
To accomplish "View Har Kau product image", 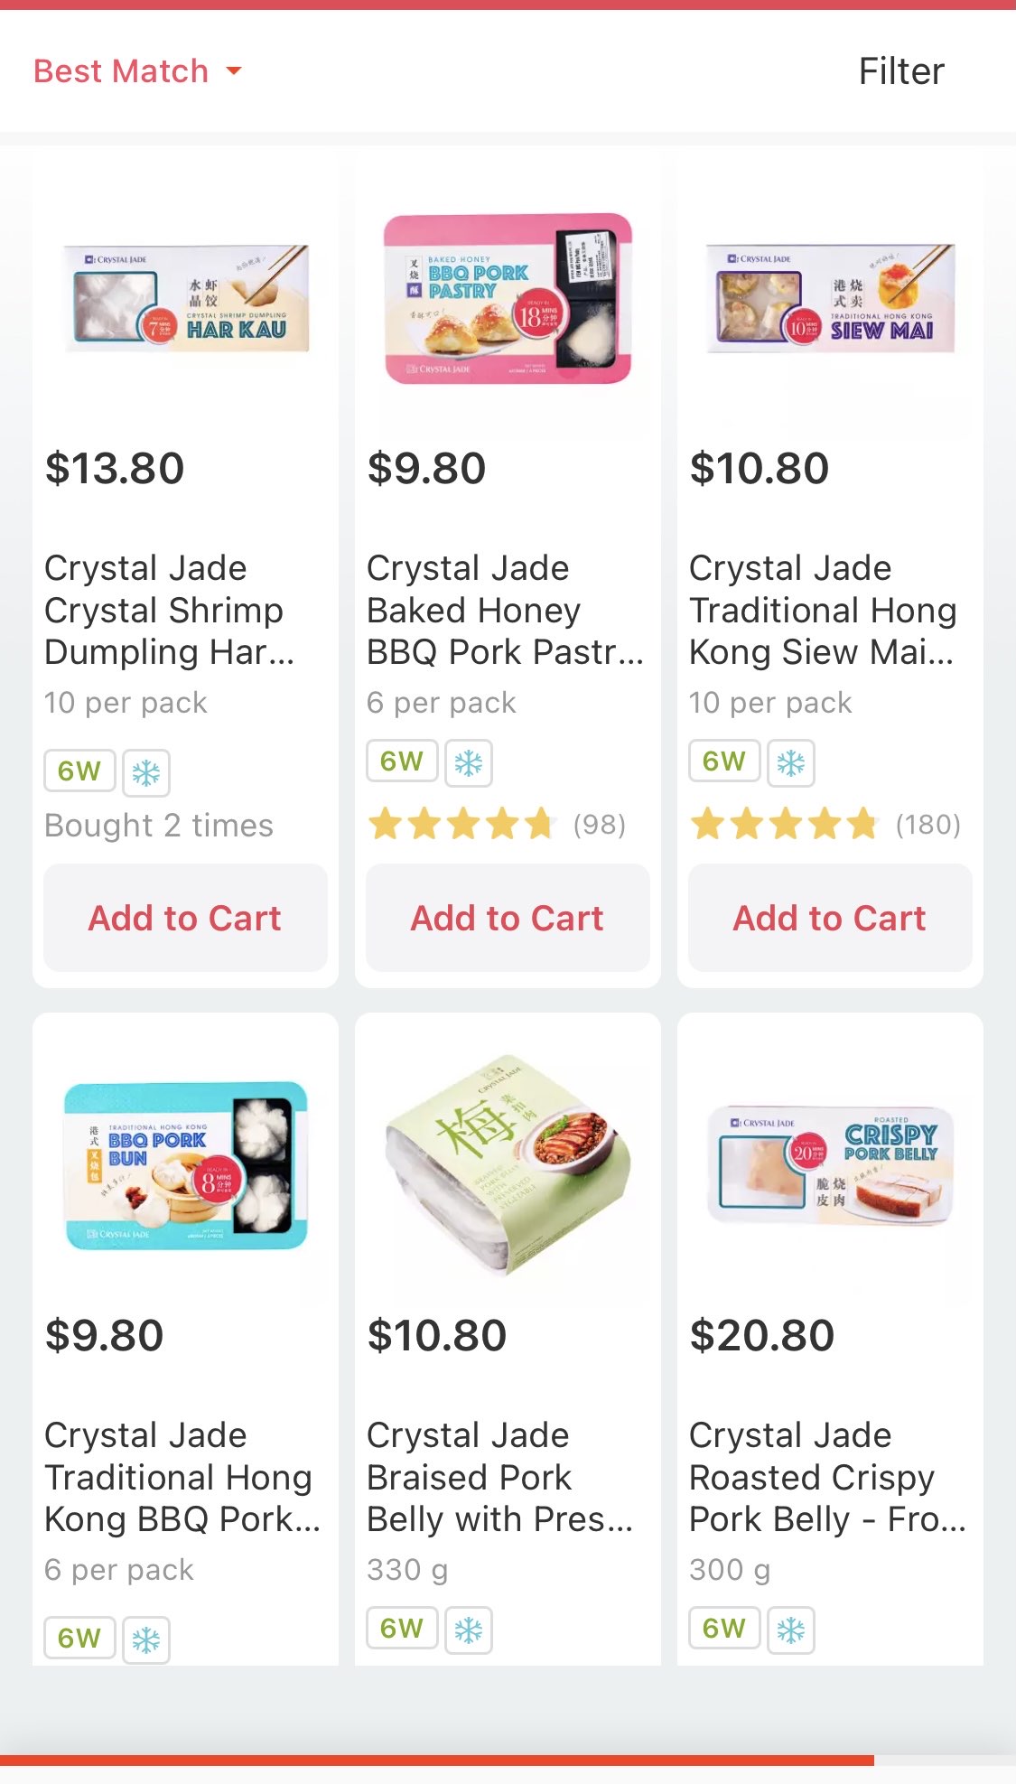I will tap(187, 299).
